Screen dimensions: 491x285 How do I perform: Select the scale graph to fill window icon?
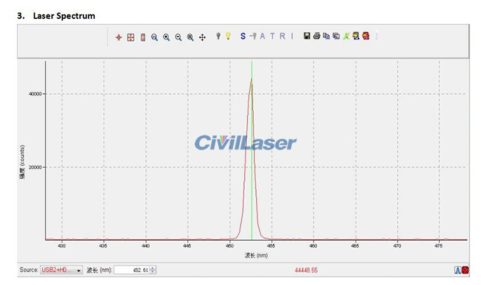pyautogui.click(x=130, y=37)
